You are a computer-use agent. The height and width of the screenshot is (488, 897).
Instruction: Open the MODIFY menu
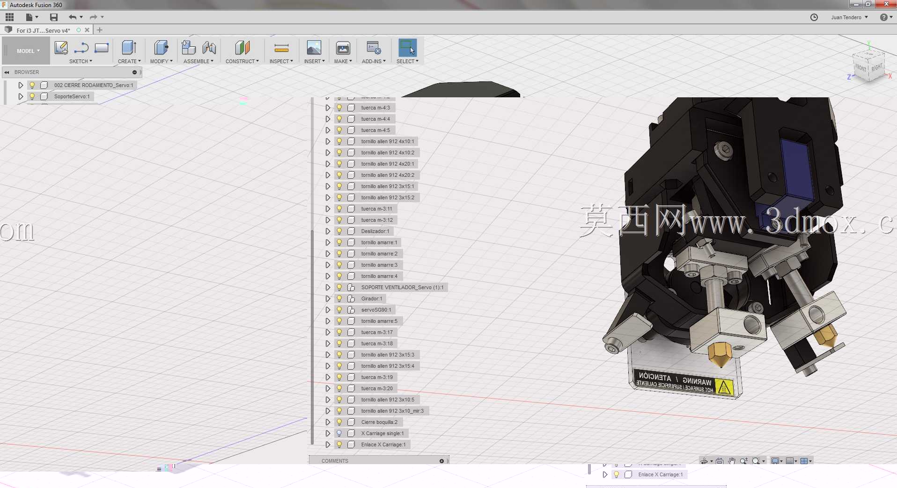pyautogui.click(x=161, y=61)
